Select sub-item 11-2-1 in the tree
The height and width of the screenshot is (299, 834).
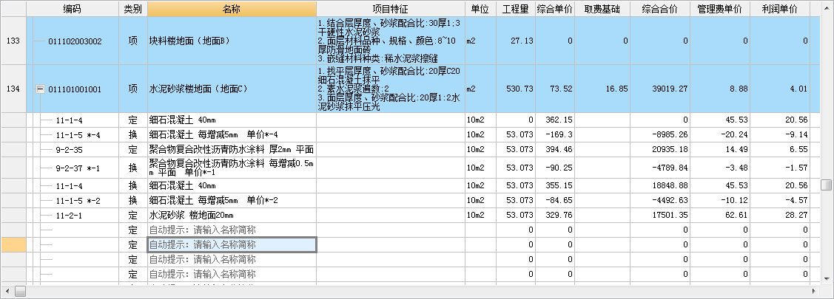(x=69, y=216)
